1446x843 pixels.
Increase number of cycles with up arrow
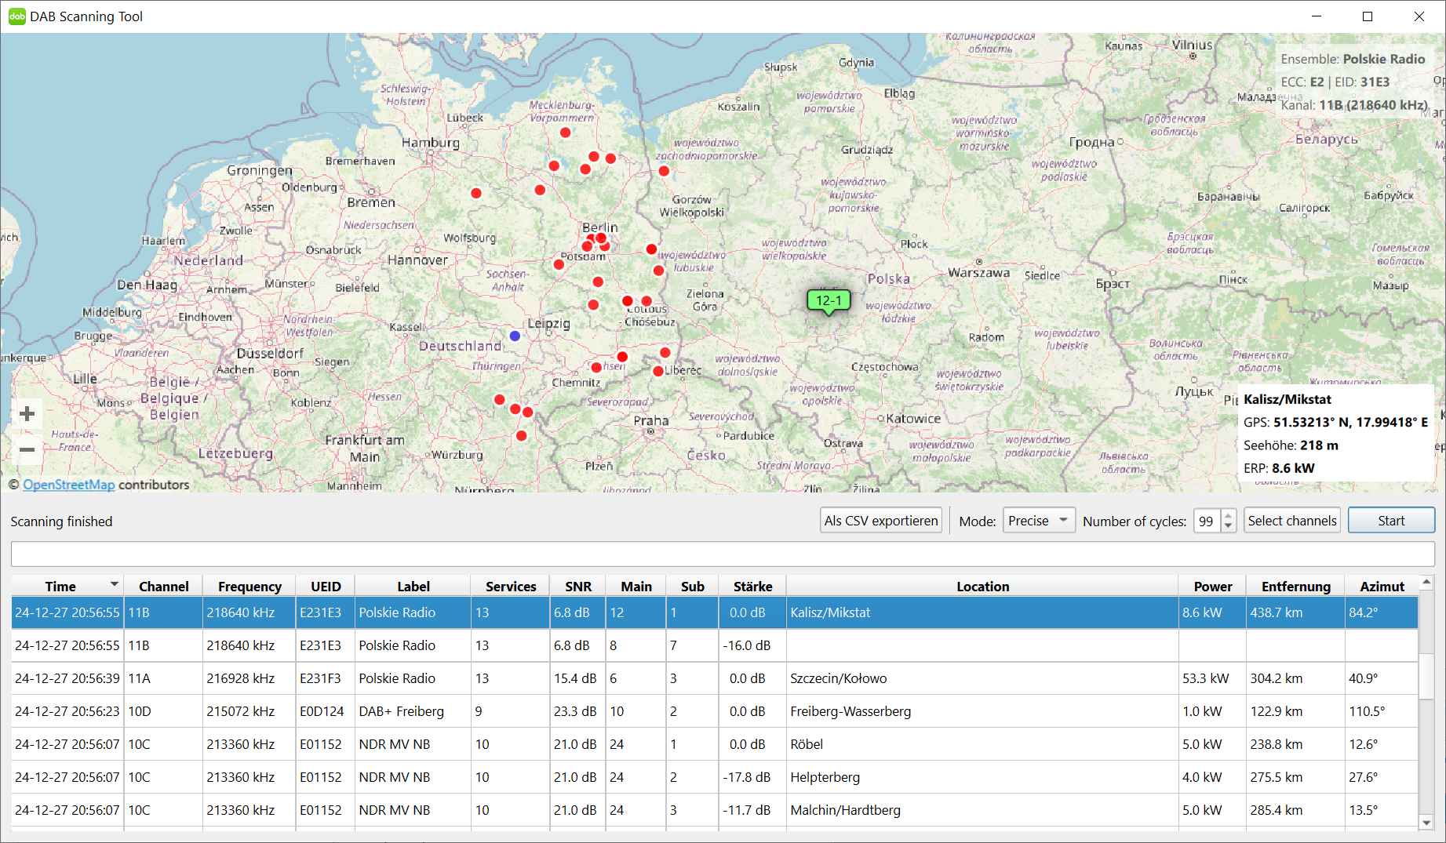tap(1229, 515)
